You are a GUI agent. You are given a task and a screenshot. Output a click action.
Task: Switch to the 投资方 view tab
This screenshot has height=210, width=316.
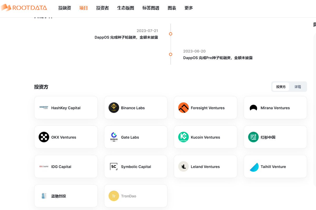click(281, 87)
